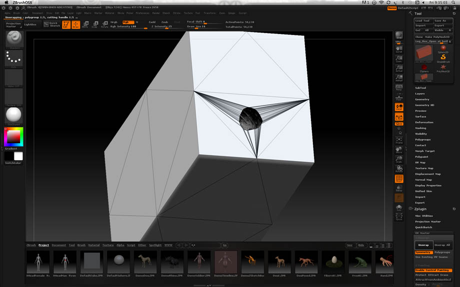Viewport: 460px width, 287px height.
Task: Select the PolyMesh3D tool
Action: pyautogui.click(x=443, y=68)
